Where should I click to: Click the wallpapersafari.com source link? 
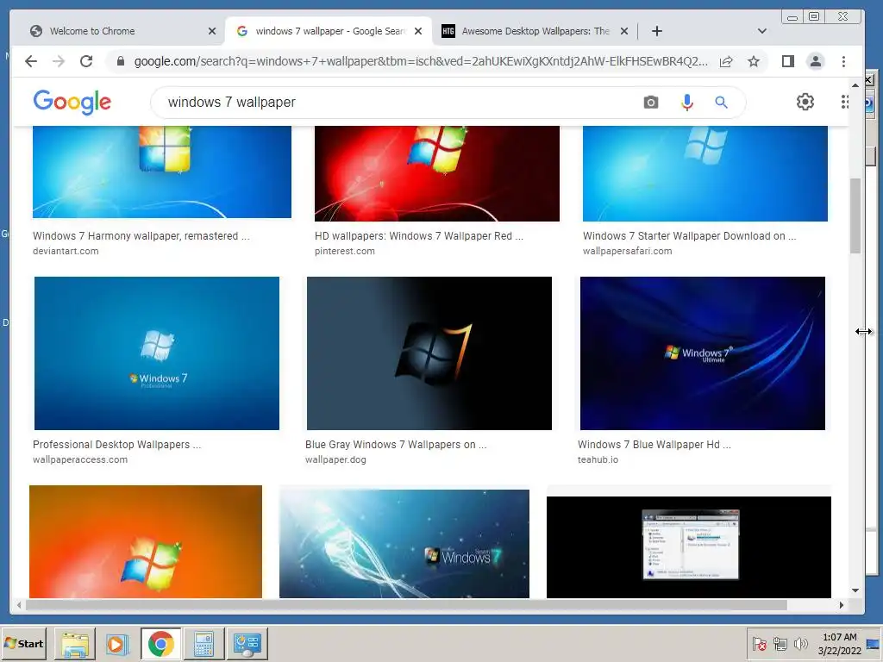628,251
